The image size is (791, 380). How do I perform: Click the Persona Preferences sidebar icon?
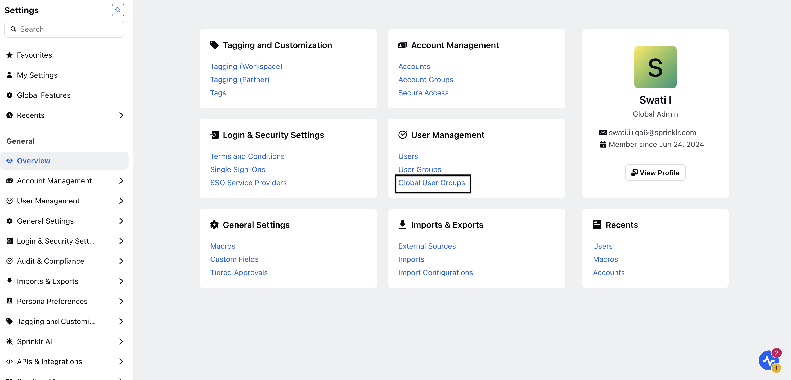(x=10, y=301)
